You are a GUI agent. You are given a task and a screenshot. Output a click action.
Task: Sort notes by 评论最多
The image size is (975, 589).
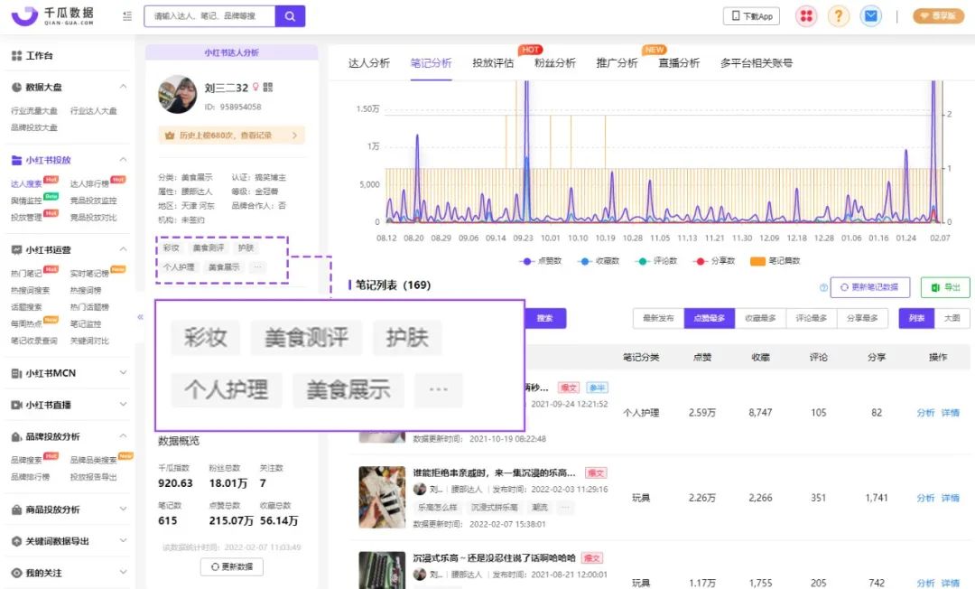pos(812,319)
